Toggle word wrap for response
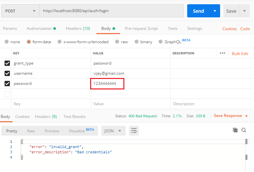The image size is (254, 172). coord(134,131)
